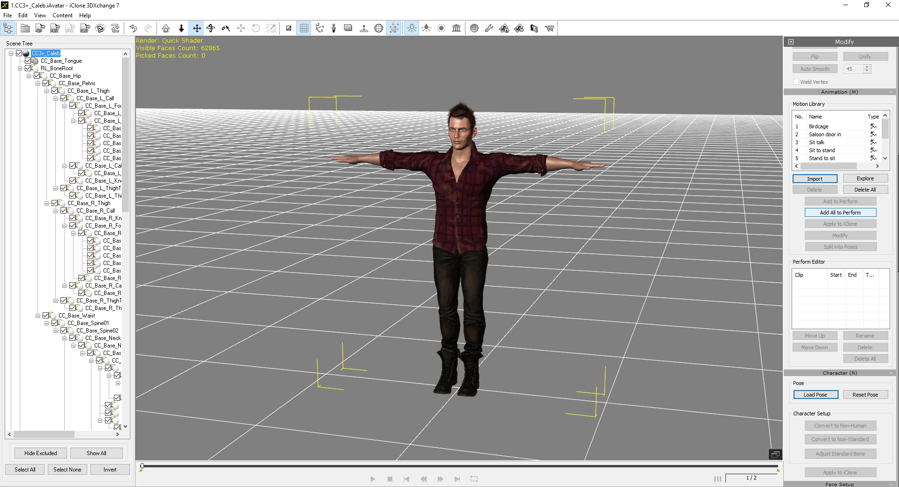Toggle the XYZ world axis icon
Image resolution: width=899 pixels, height=487 pixels.
[x=320, y=29]
